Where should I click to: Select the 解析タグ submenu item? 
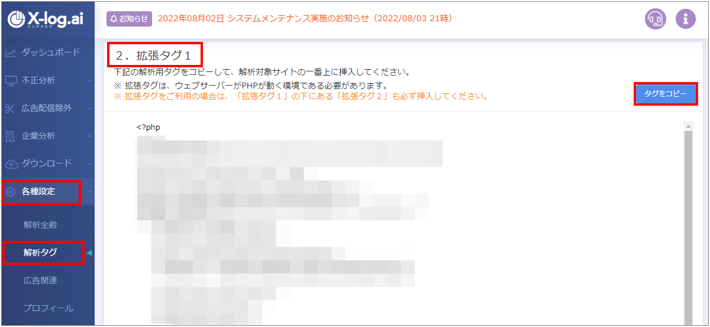pos(40,253)
